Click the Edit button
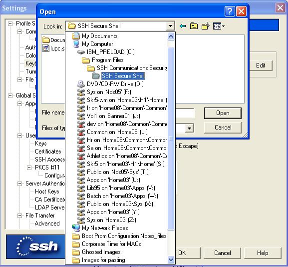Viewport: 288px width, 267px height. tap(261, 65)
